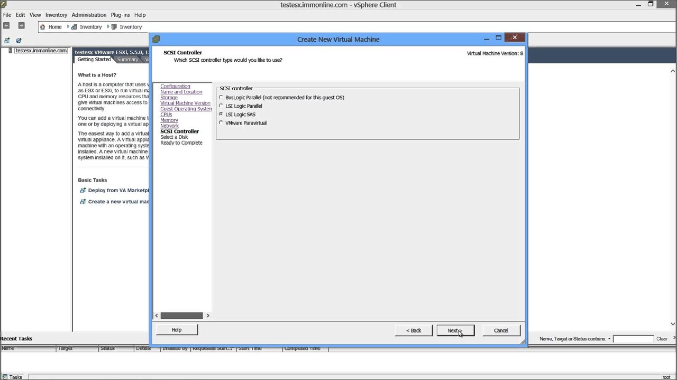677x380 pixels.
Task: Open the Plug-ins menu
Action: 120,15
